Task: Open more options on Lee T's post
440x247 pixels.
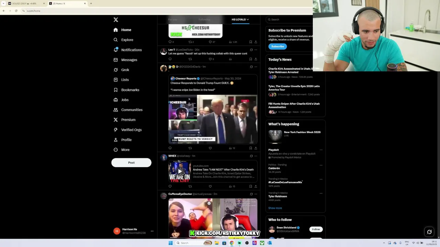Action: (x=256, y=50)
